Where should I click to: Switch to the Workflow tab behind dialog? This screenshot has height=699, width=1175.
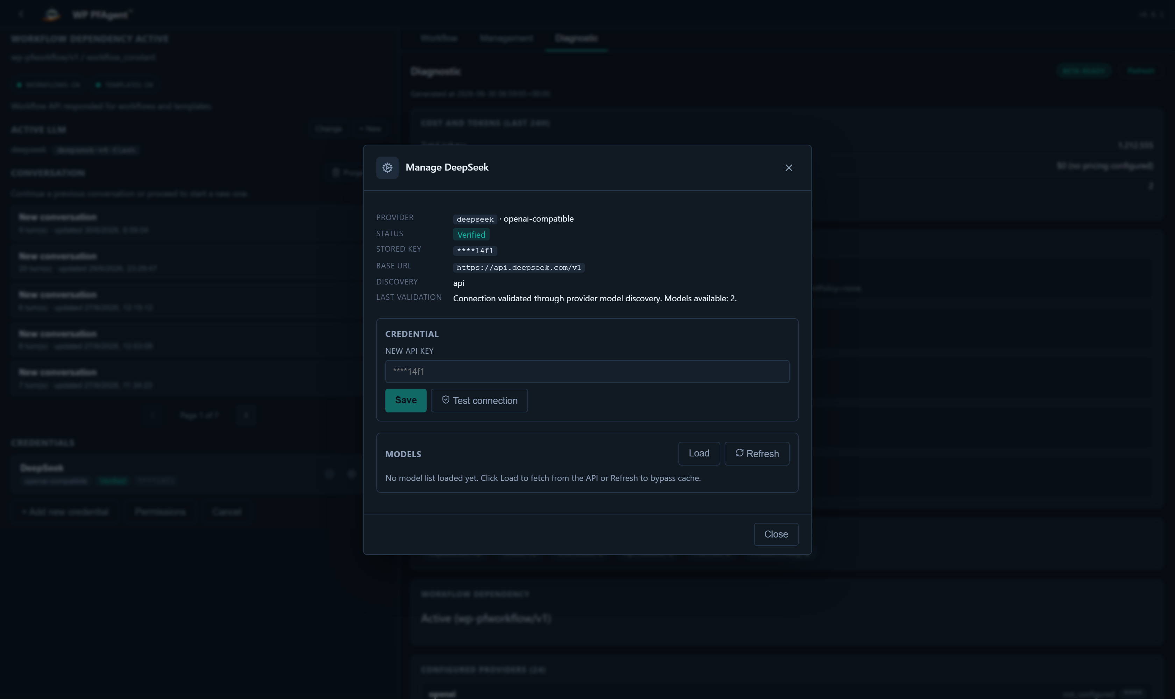point(438,38)
